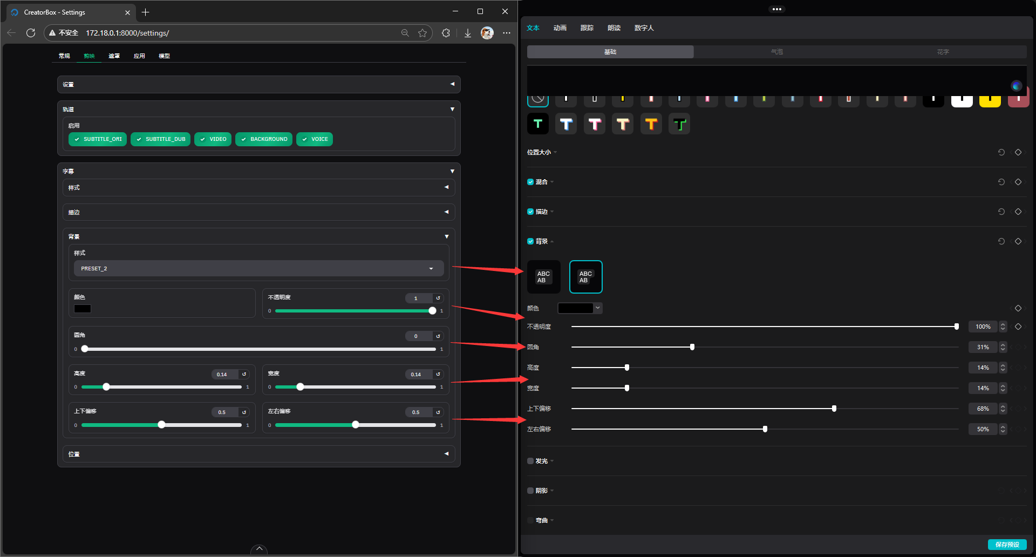1036x557 pixels.
Task: Reset 圆角 value in CreatorBox settings
Action: tap(438, 336)
